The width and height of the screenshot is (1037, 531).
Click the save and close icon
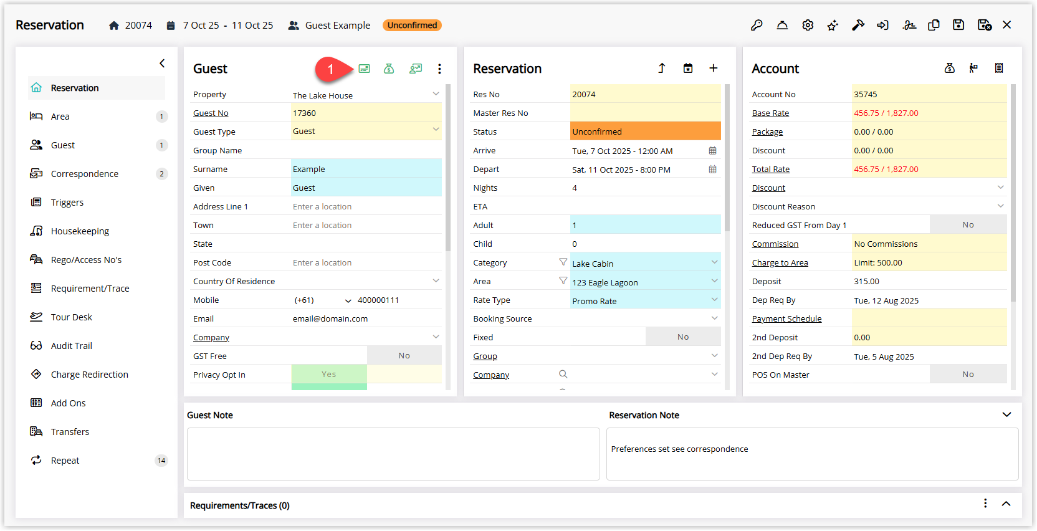point(985,25)
